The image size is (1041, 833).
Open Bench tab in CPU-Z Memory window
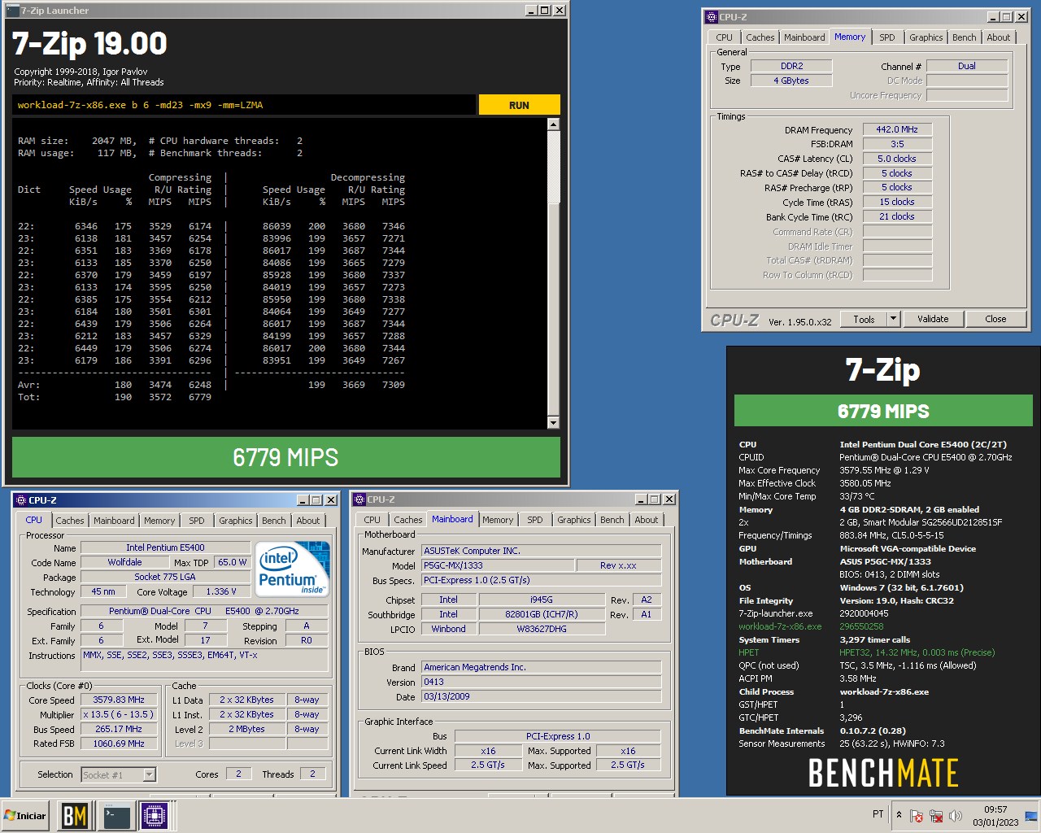pos(964,37)
